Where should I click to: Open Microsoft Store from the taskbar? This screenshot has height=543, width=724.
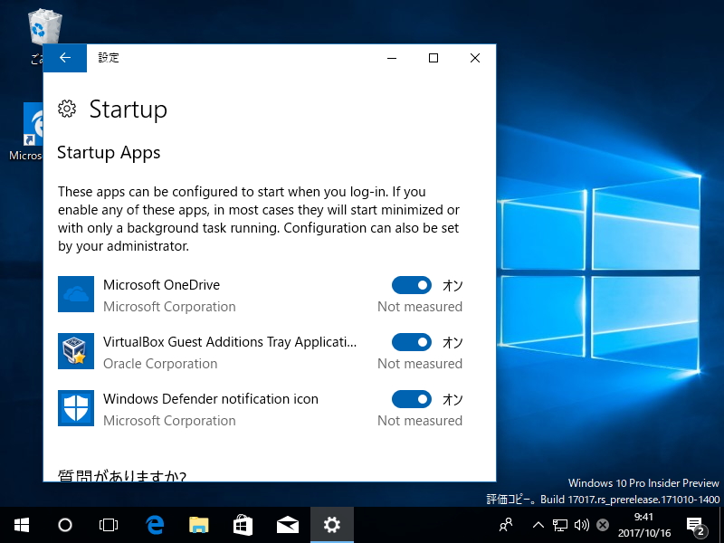click(x=243, y=525)
